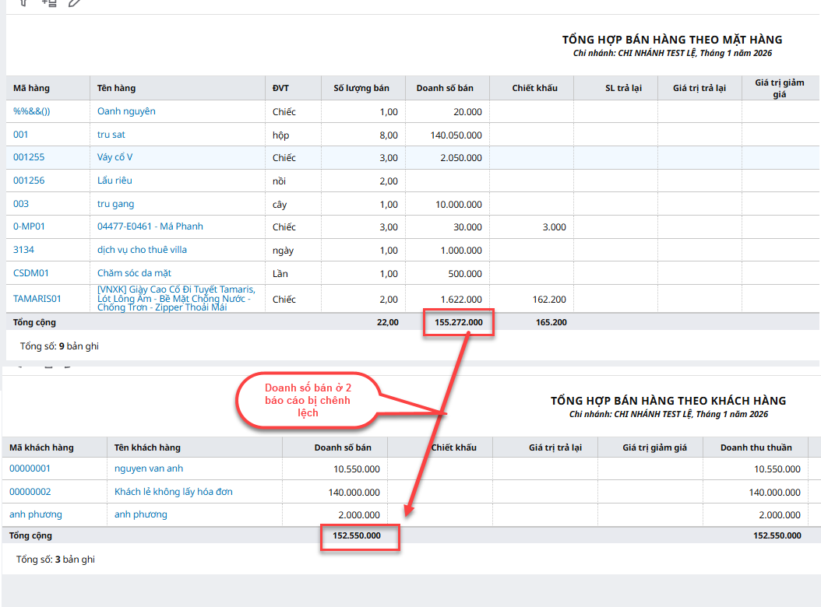
Task: Click the 'Doanh thu thuần' column header
Action: click(x=756, y=447)
